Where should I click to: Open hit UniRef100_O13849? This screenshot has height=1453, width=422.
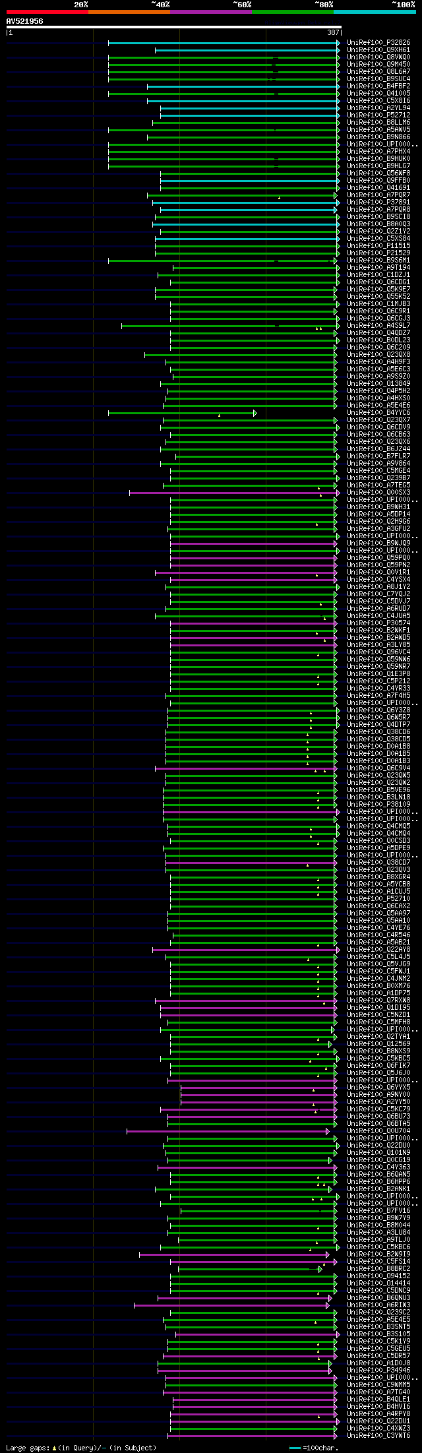(x=378, y=384)
